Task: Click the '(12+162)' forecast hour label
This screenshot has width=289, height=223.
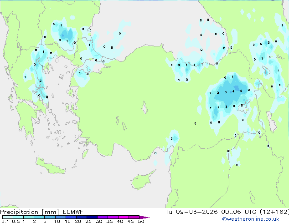Action: pos(274,212)
